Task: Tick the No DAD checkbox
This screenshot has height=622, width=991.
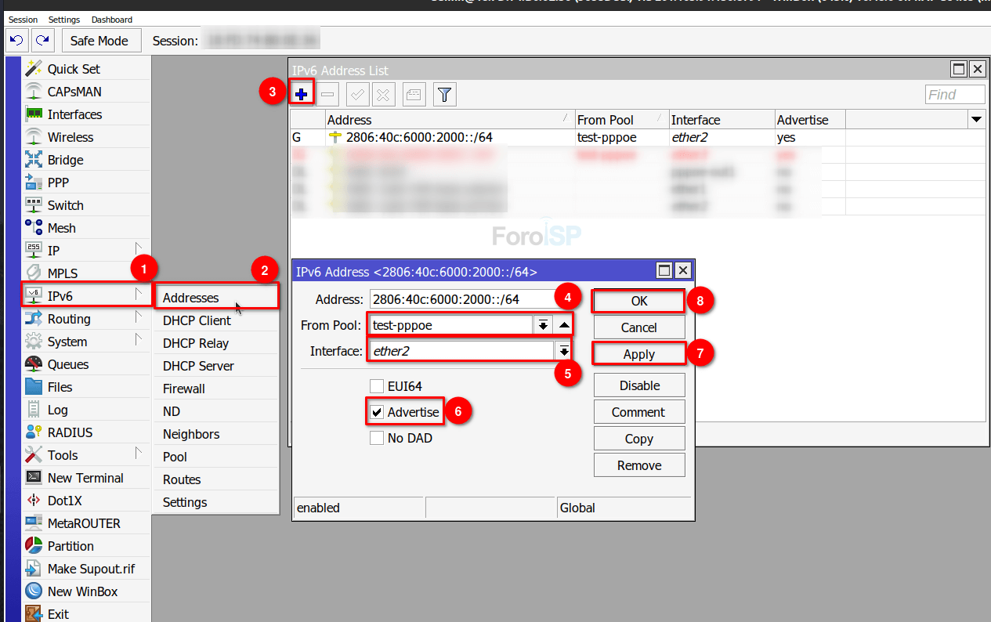Action: [377, 438]
